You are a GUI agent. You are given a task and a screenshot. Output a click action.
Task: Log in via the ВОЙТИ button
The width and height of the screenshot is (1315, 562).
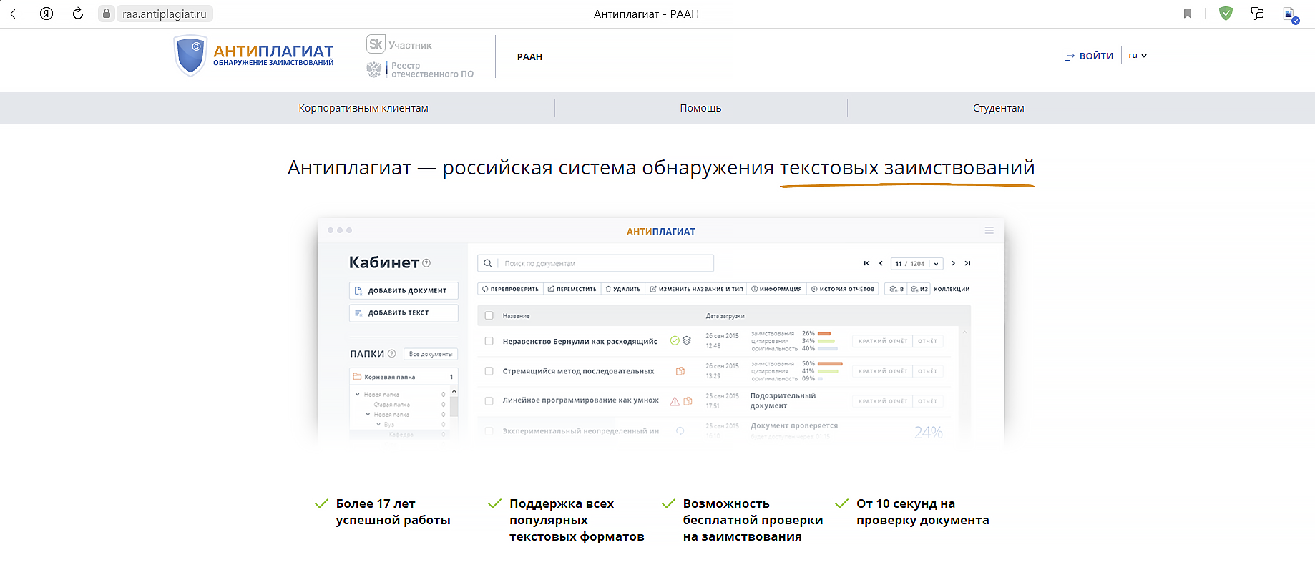pos(1089,56)
